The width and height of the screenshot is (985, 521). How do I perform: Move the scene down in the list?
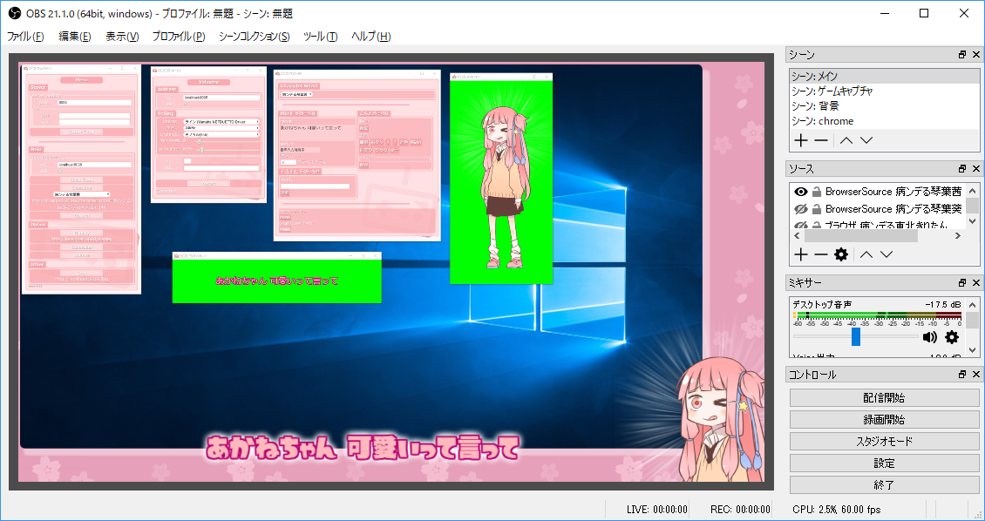[866, 140]
